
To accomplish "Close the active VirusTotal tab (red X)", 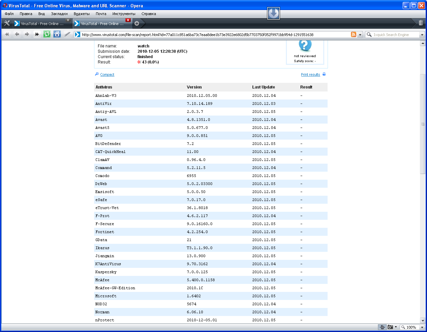I will [128, 20].
